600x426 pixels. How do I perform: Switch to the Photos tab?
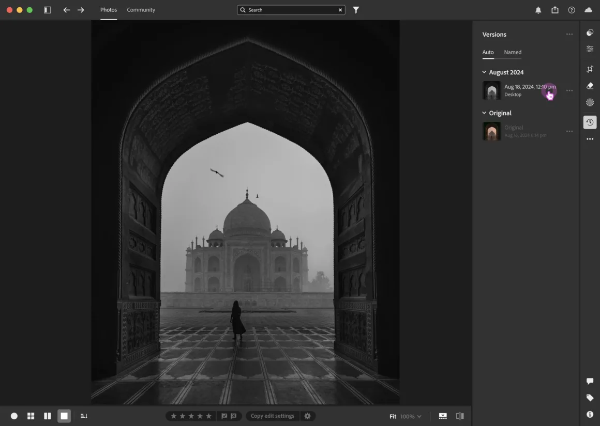(x=109, y=10)
